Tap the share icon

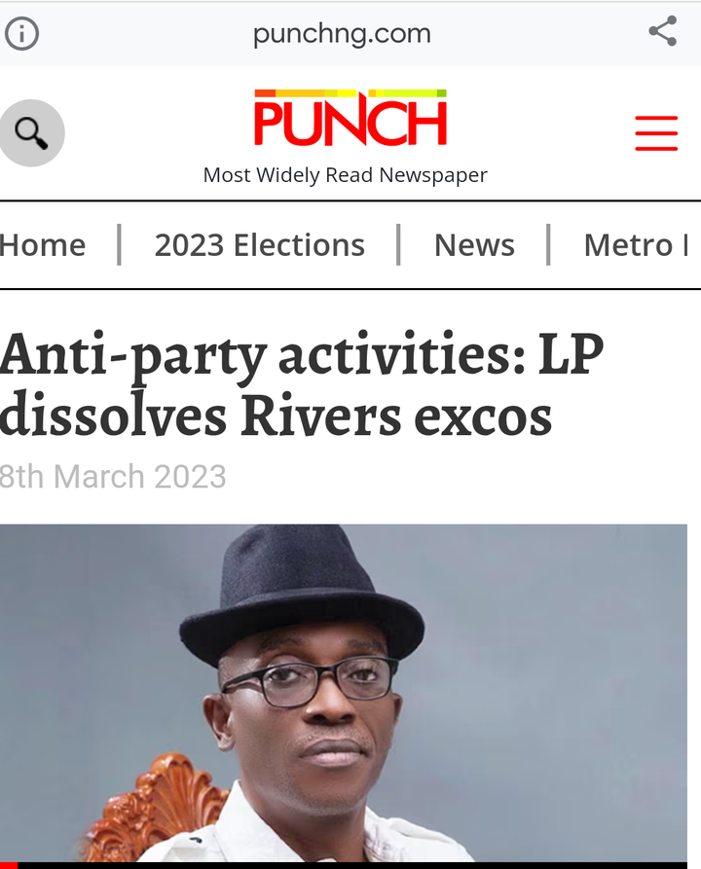click(663, 31)
